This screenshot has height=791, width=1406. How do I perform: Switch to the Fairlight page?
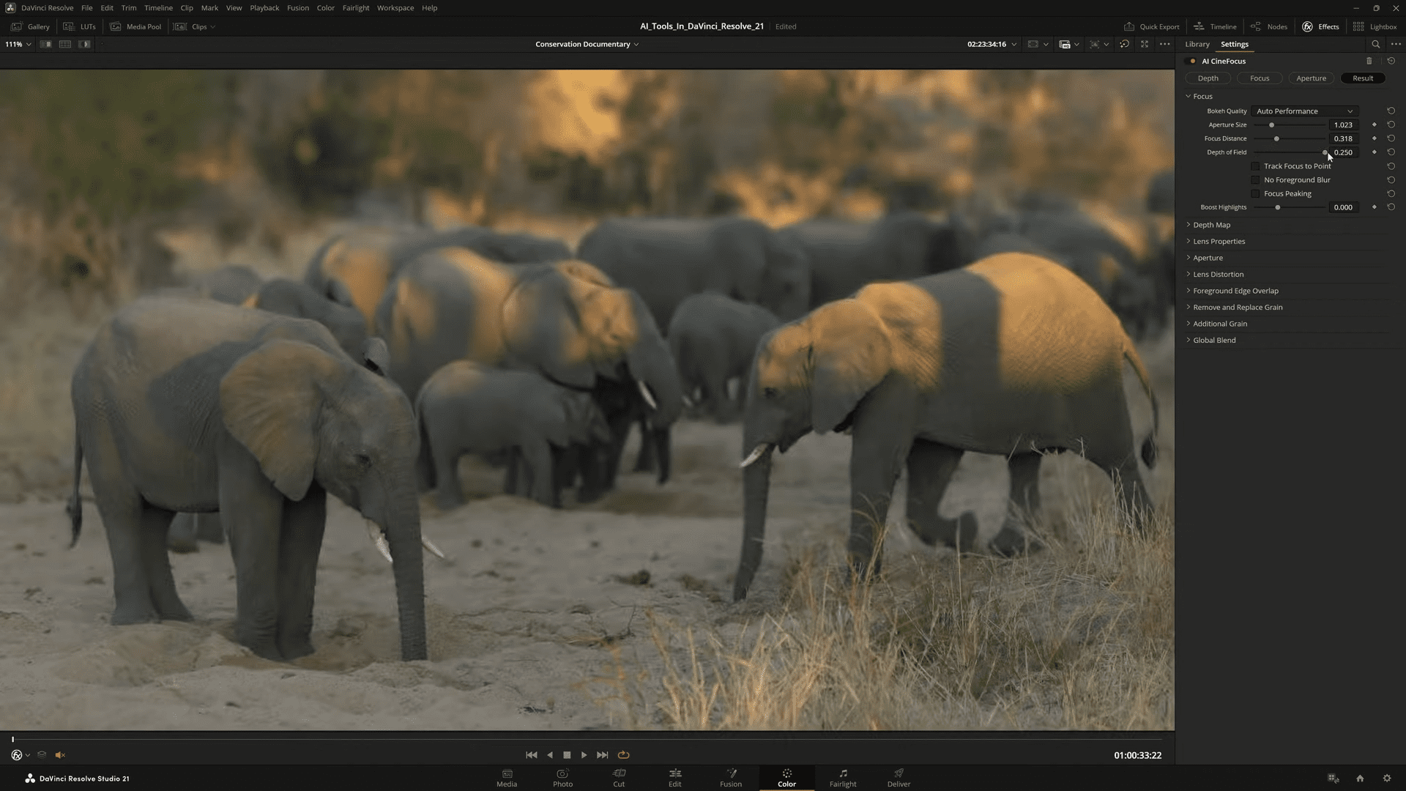[843, 778]
